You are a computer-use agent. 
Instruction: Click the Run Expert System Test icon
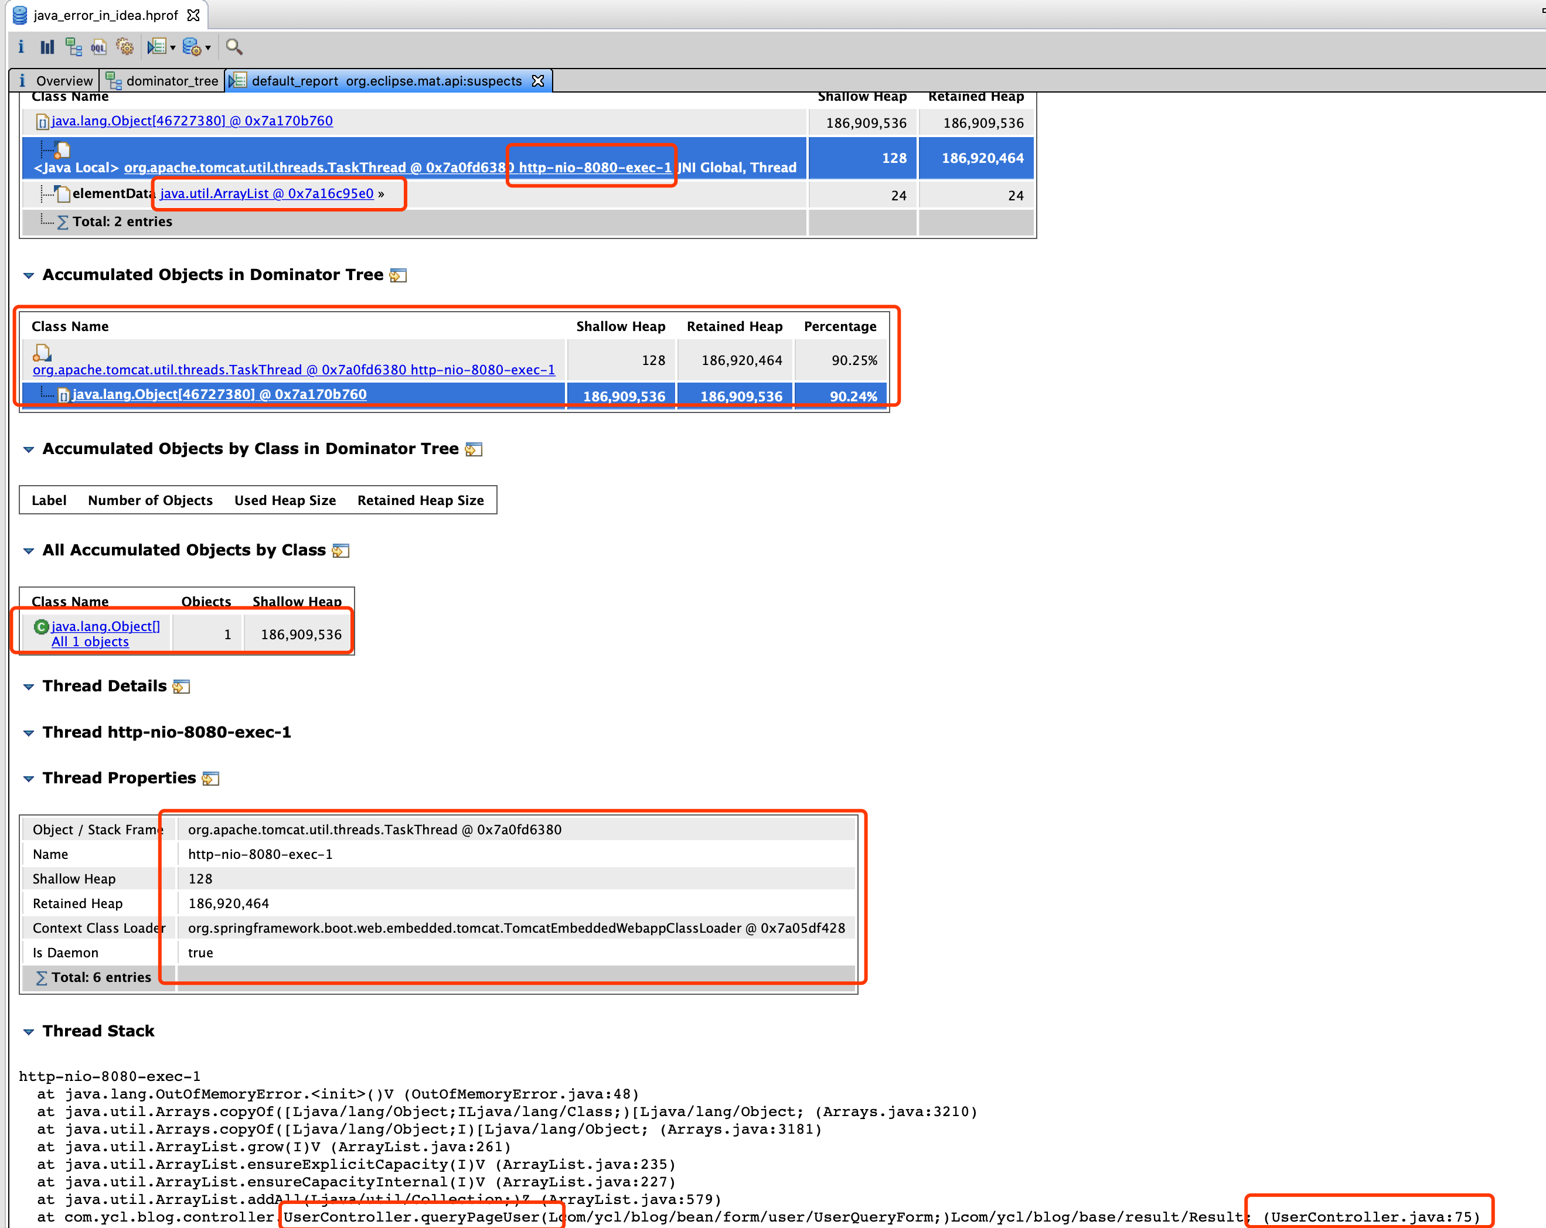156,47
